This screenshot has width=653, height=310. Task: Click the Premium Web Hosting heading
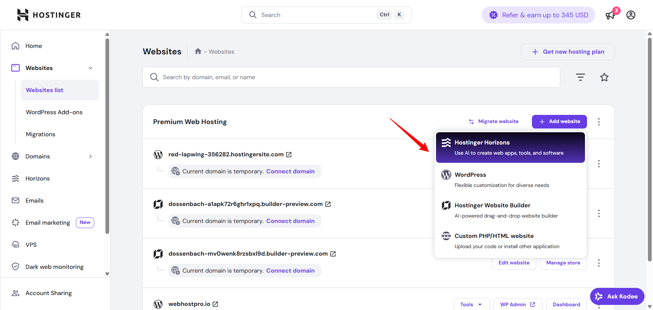(x=190, y=122)
